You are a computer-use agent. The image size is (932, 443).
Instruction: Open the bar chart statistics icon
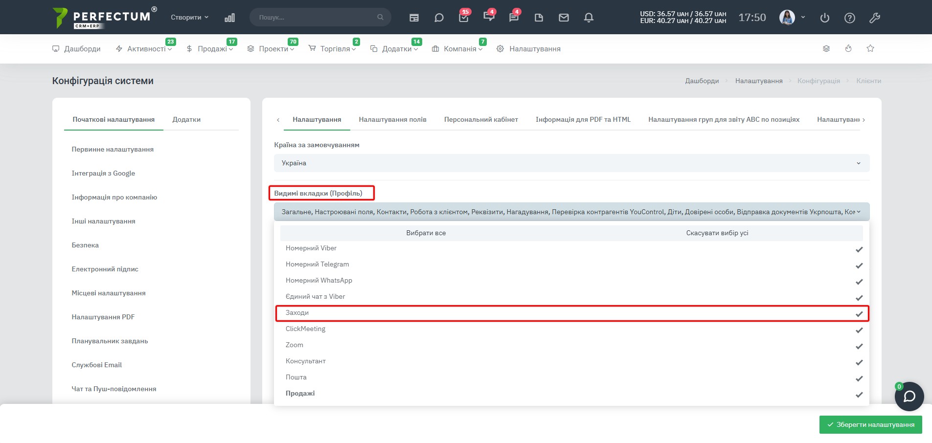coord(229,18)
